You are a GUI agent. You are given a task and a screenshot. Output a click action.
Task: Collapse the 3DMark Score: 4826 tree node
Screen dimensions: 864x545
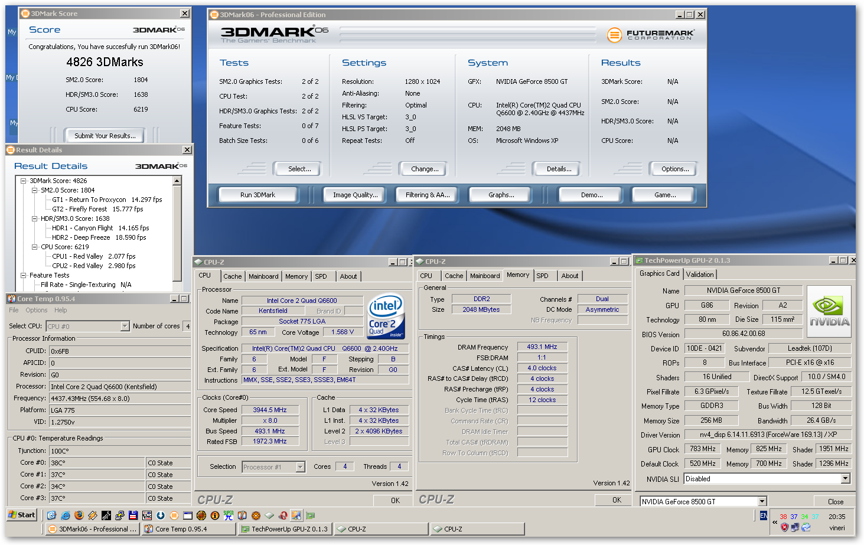coord(23,181)
